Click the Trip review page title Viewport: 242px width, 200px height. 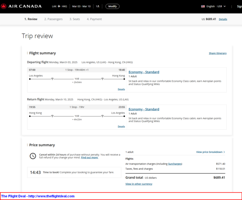(x=37, y=36)
